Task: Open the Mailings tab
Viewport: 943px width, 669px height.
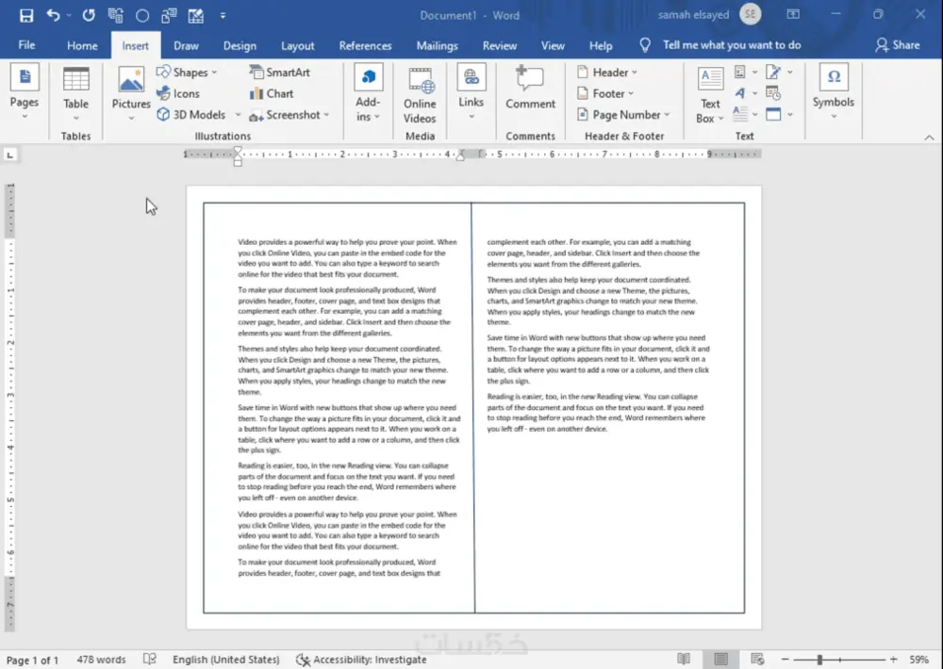Action: click(437, 45)
